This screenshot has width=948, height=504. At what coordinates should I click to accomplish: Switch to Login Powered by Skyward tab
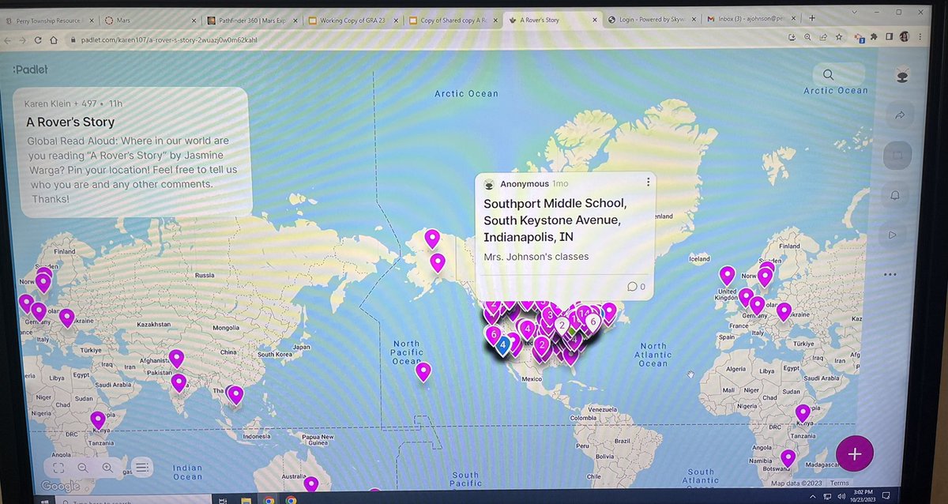tap(654, 18)
